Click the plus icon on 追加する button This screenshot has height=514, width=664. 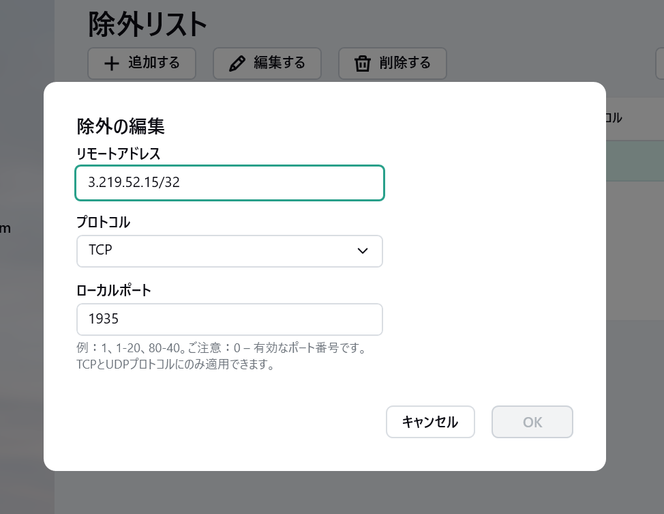[111, 63]
